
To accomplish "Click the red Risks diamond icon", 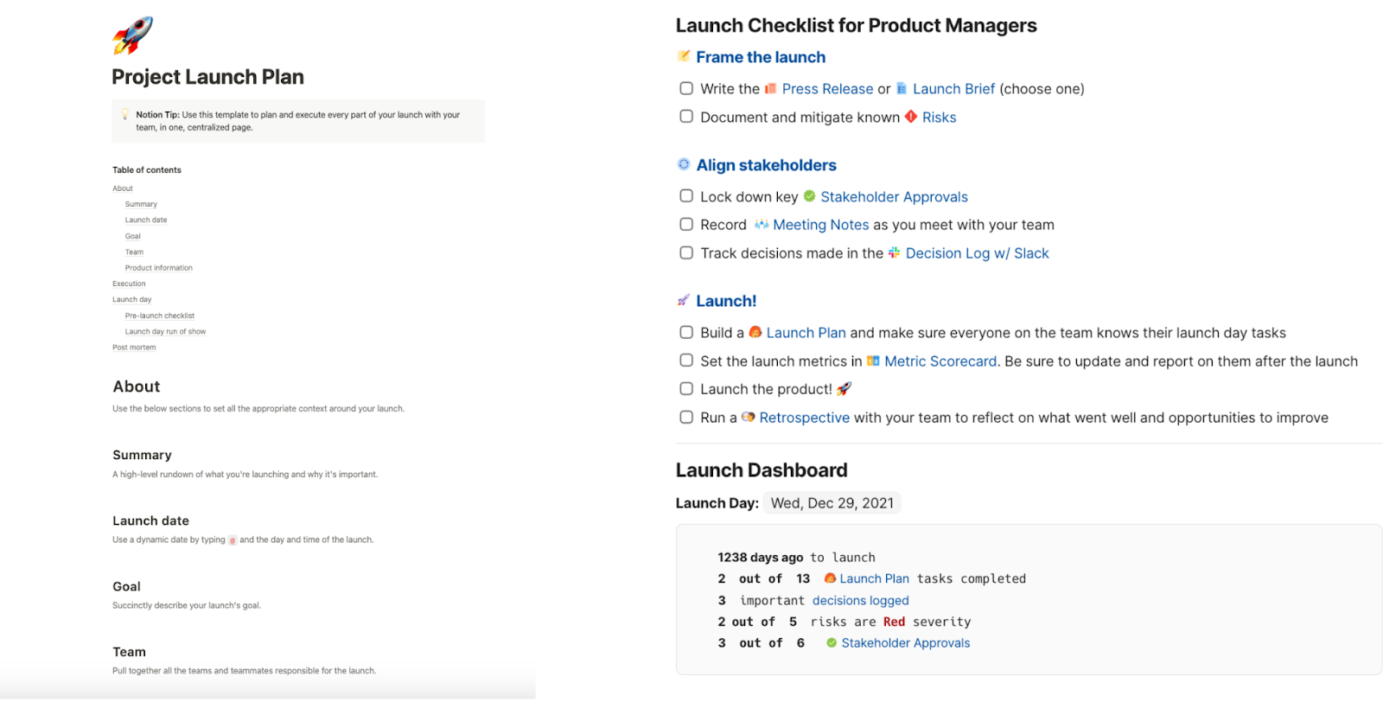I will click(911, 117).
